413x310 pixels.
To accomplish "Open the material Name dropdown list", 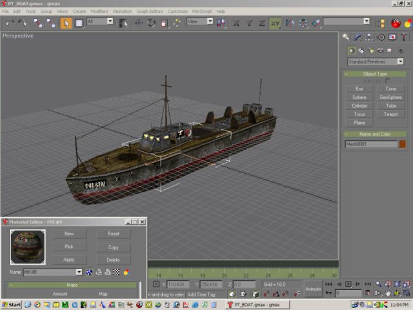I will (79, 272).
